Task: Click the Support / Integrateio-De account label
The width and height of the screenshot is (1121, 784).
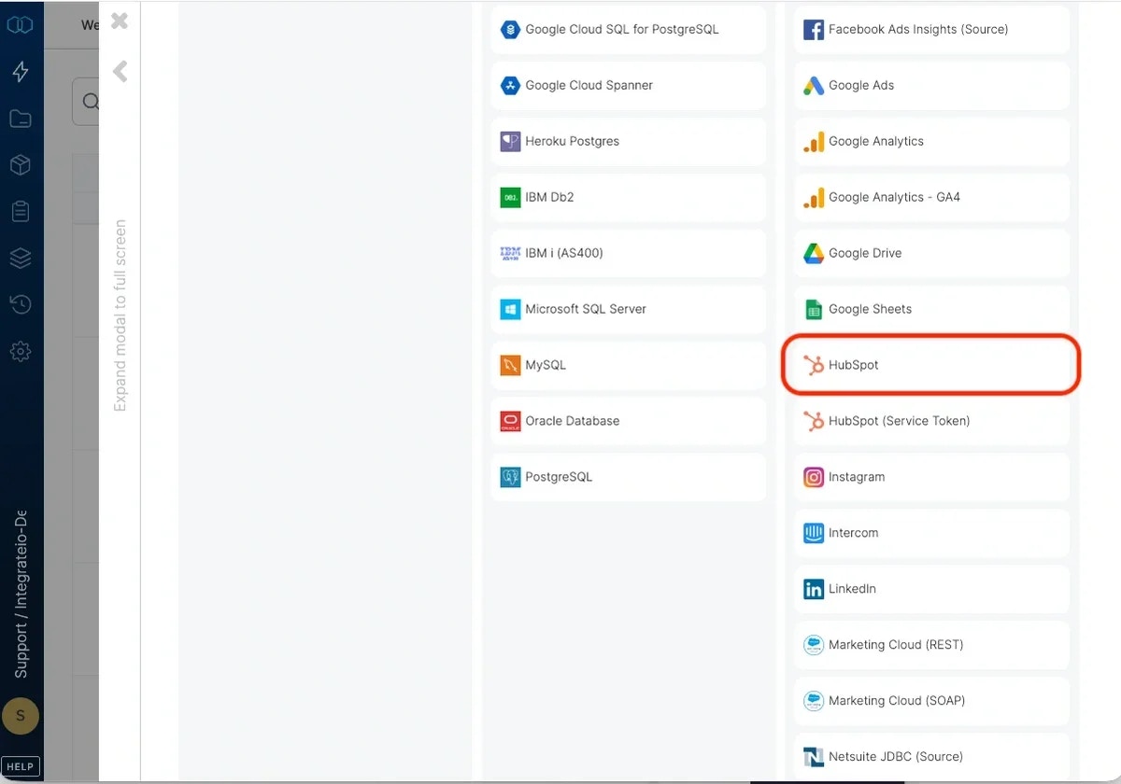Action: [x=21, y=594]
